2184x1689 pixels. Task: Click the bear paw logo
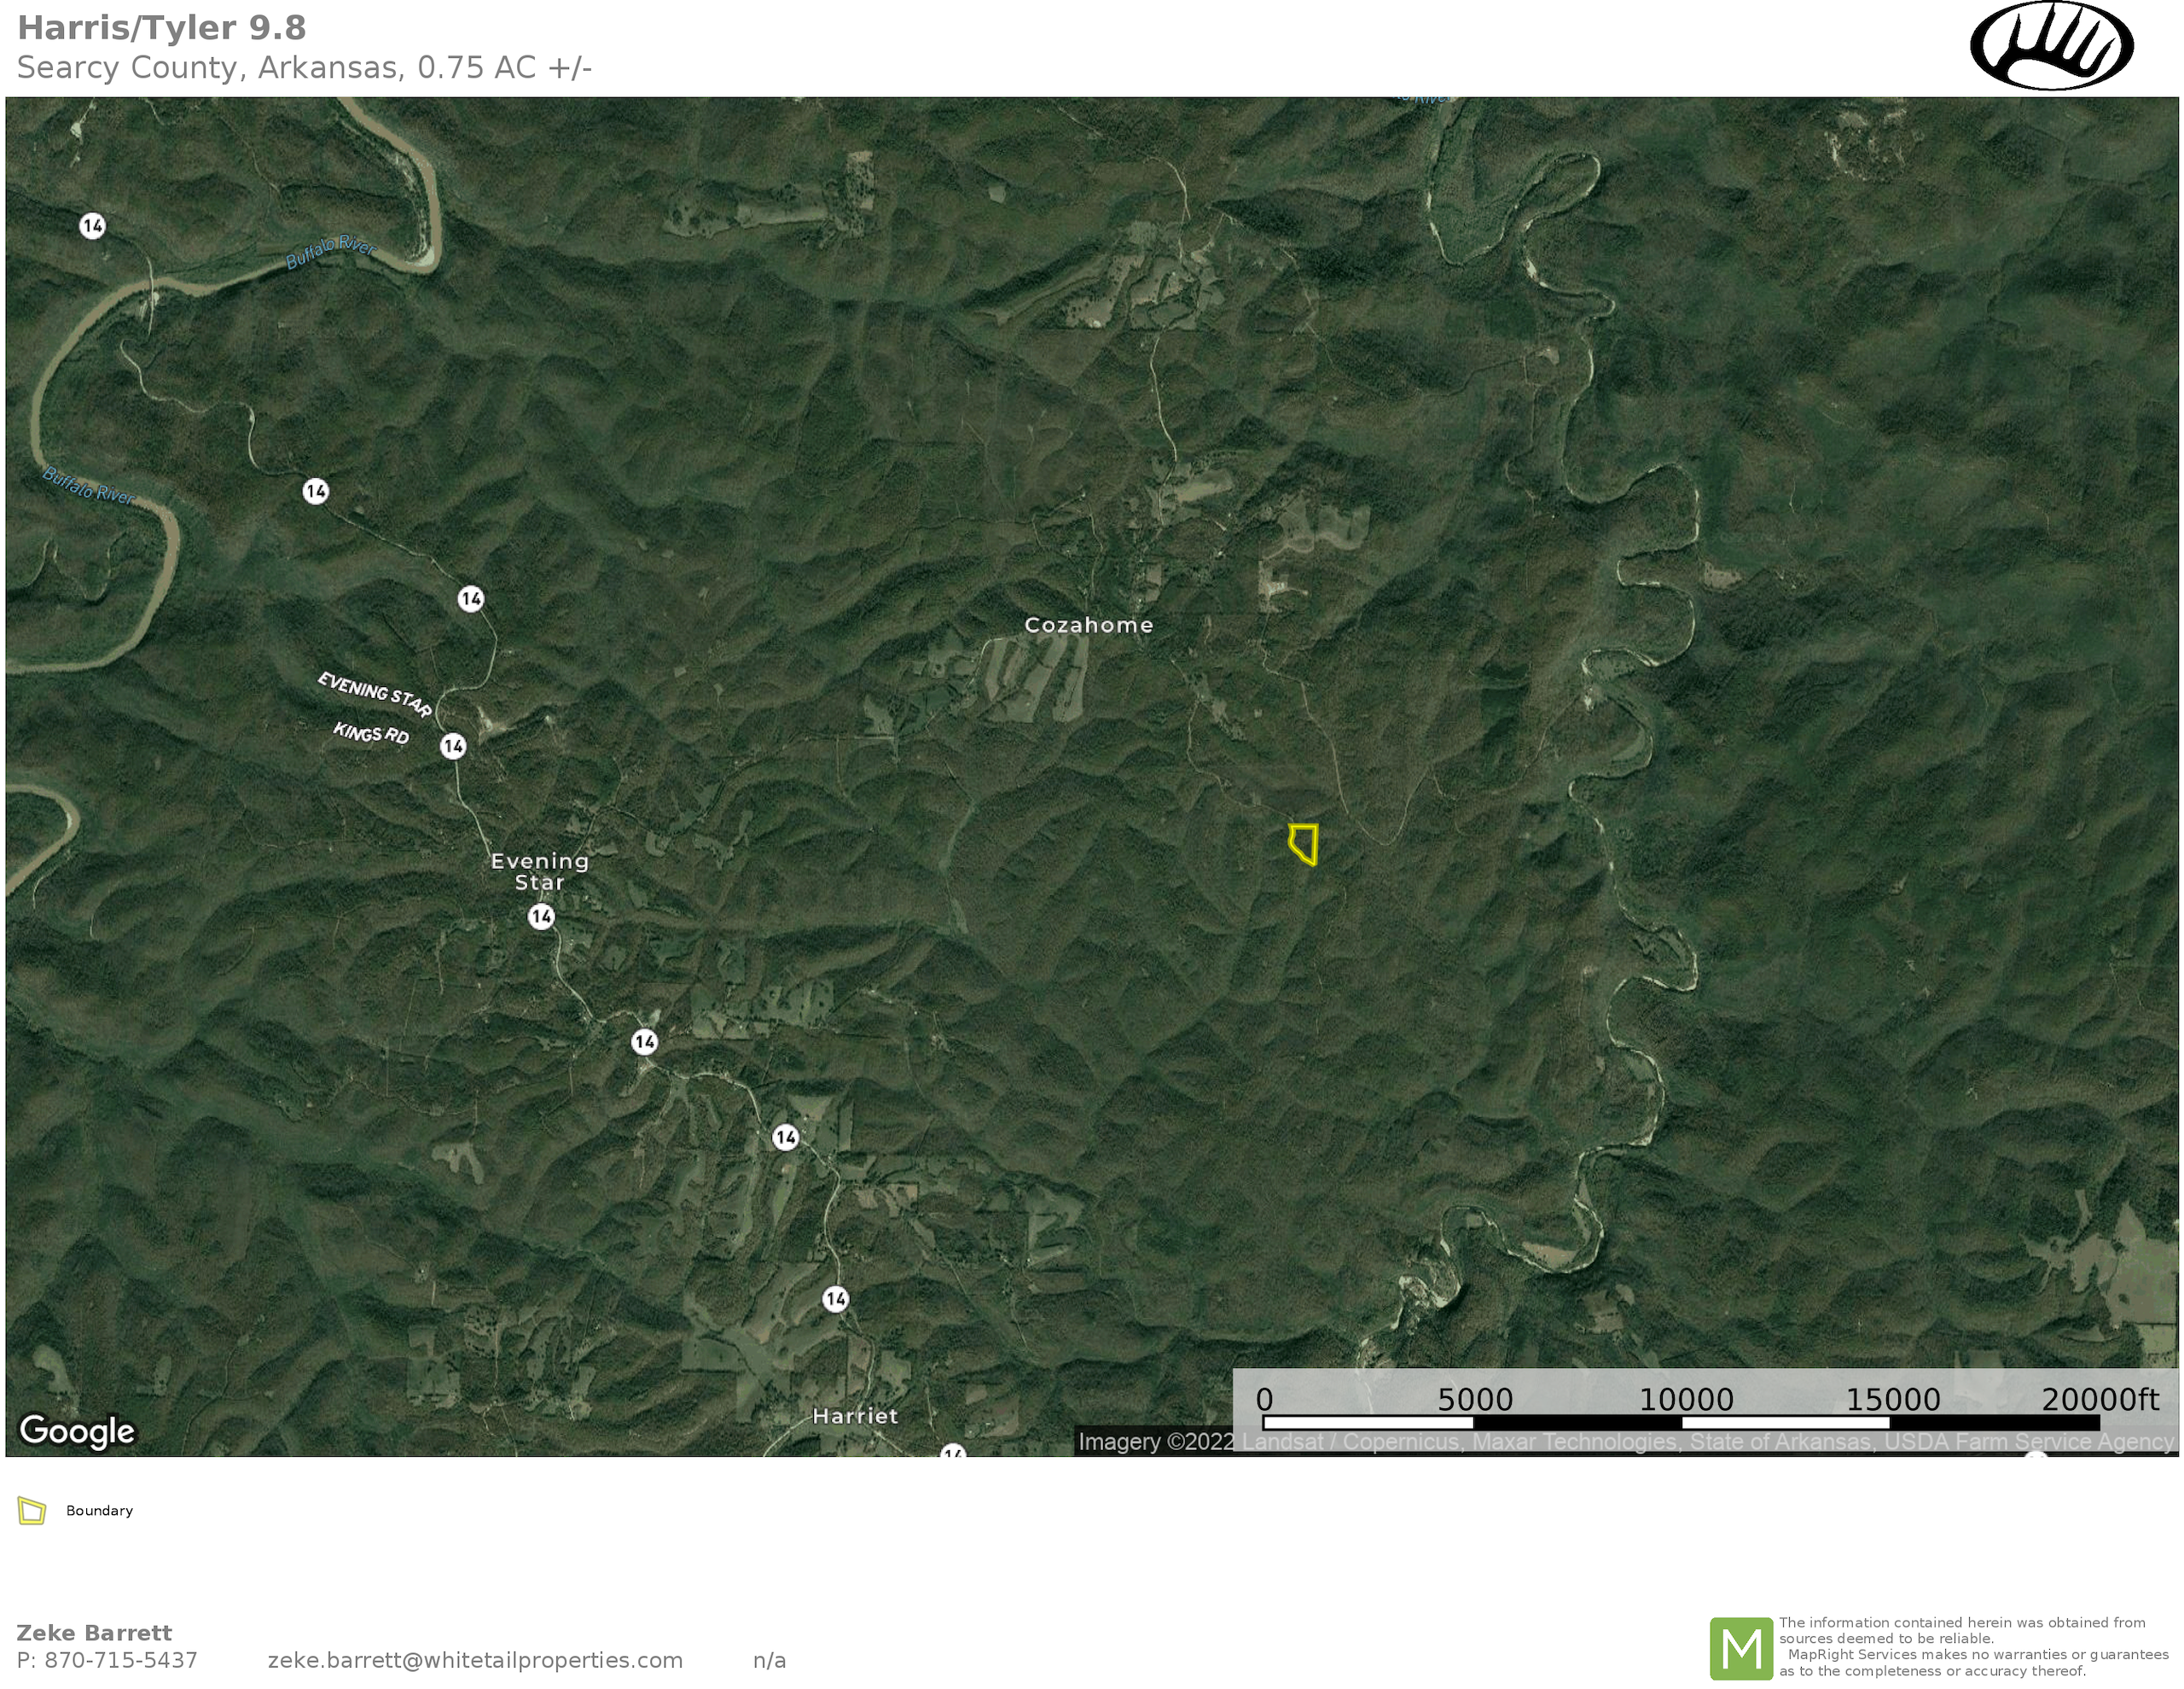click(2051, 46)
